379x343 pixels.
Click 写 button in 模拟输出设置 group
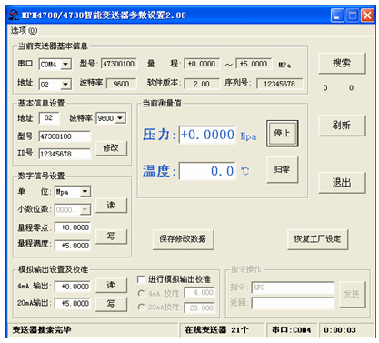click(x=111, y=304)
